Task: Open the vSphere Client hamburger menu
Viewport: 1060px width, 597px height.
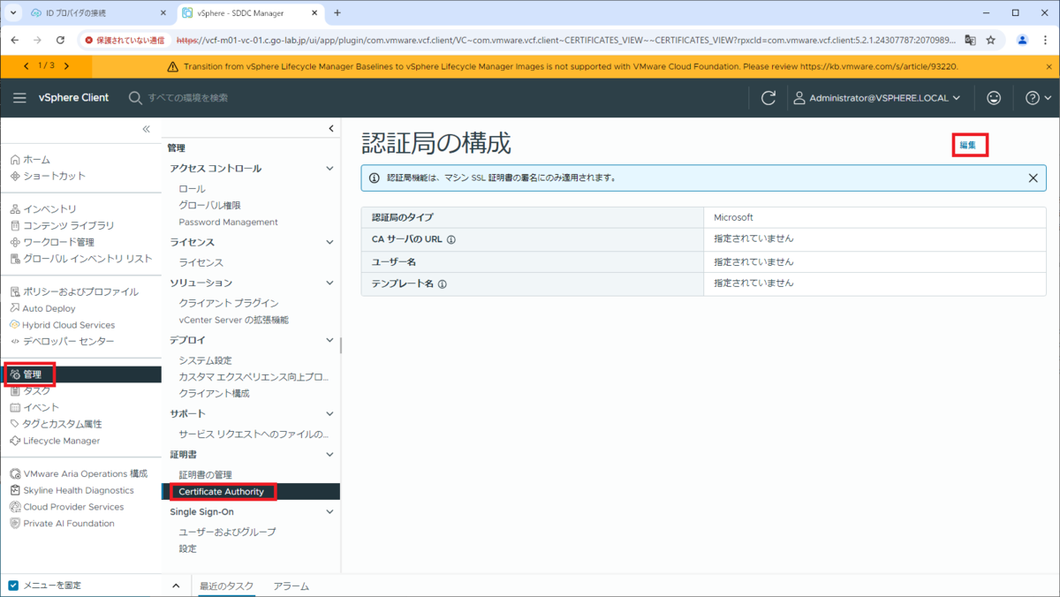Action: click(x=19, y=98)
